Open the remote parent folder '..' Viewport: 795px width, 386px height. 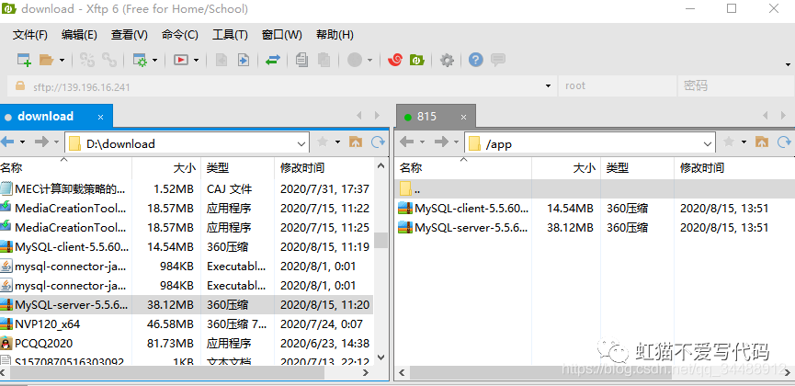pos(595,188)
